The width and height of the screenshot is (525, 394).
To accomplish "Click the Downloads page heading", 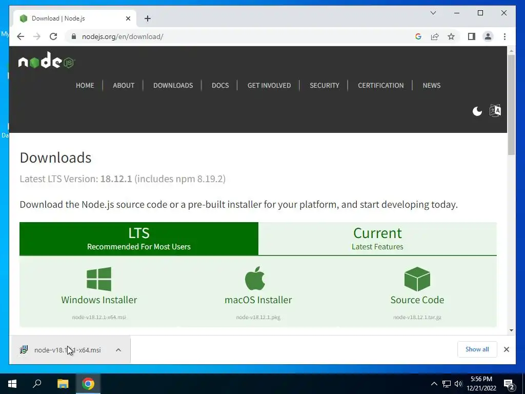I will pos(55,158).
